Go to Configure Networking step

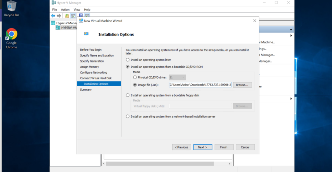tap(94, 73)
